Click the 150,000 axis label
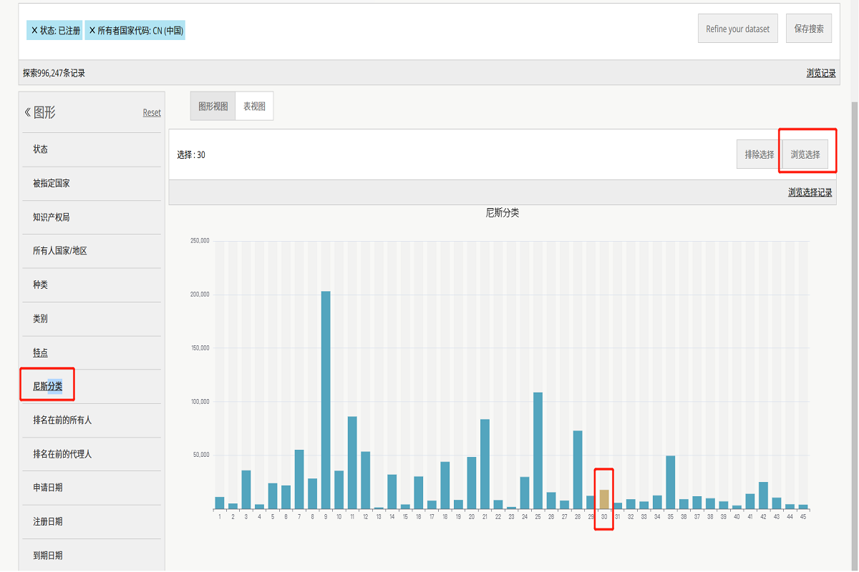Image resolution: width=859 pixels, height=572 pixels. [x=199, y=348]
